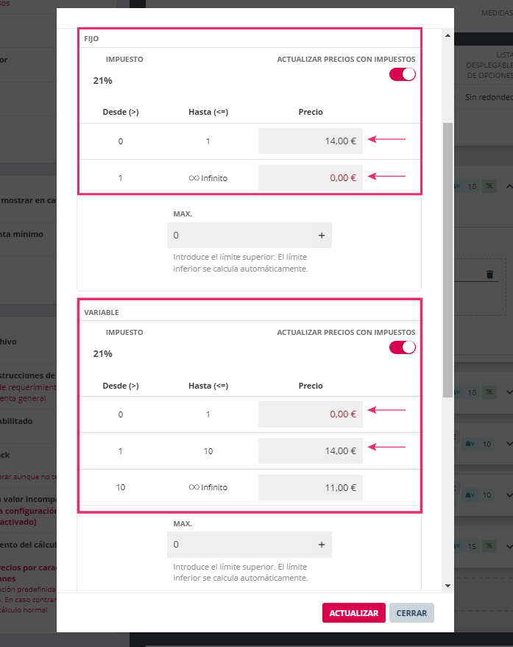Click the modal scrollbar down arrow
Image resolution: width=513 pixels, height=647 pixels.
[447, 585]
